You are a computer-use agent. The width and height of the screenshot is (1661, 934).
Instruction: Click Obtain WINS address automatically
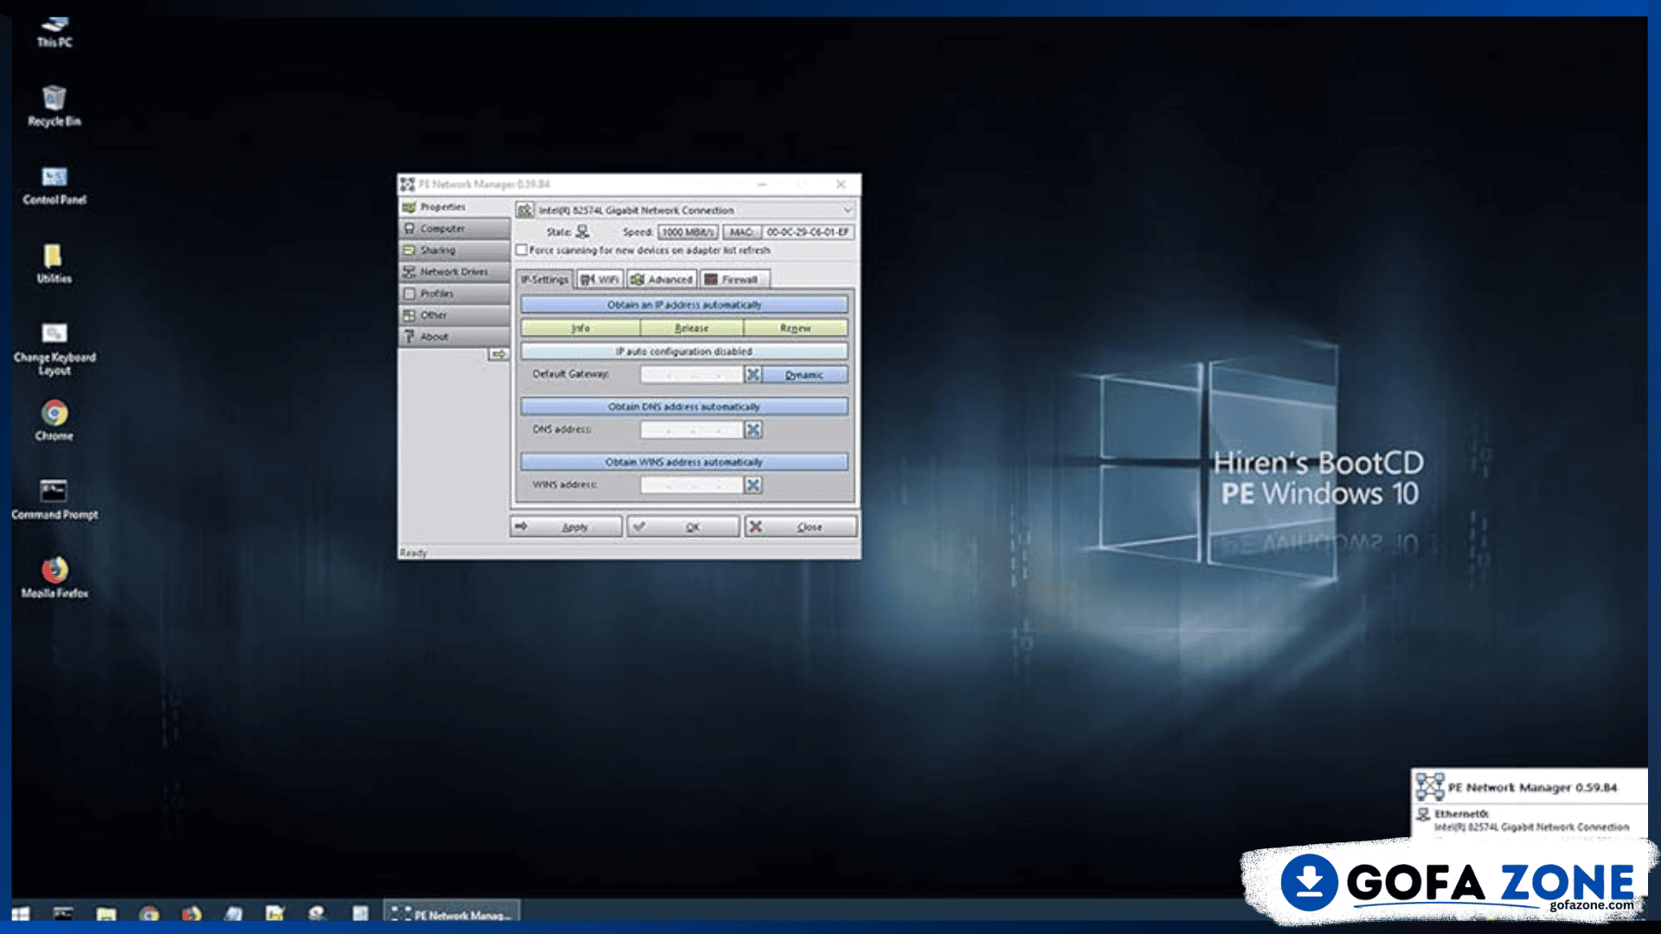click(684, 462)
